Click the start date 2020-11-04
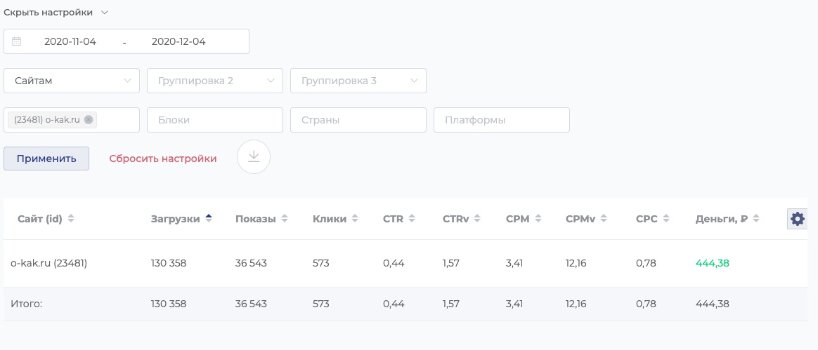 70,41
